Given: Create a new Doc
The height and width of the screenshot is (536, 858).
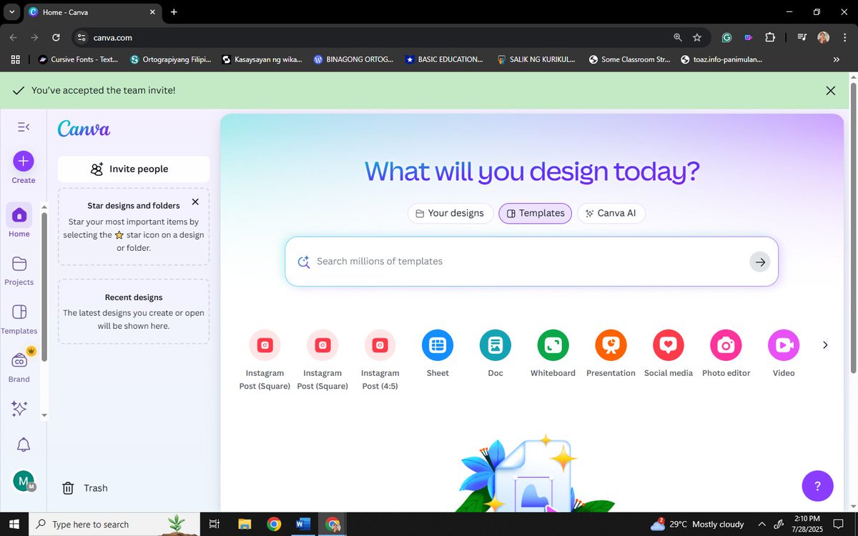Looking at the screenshot, I should click(x=495, y=345).
